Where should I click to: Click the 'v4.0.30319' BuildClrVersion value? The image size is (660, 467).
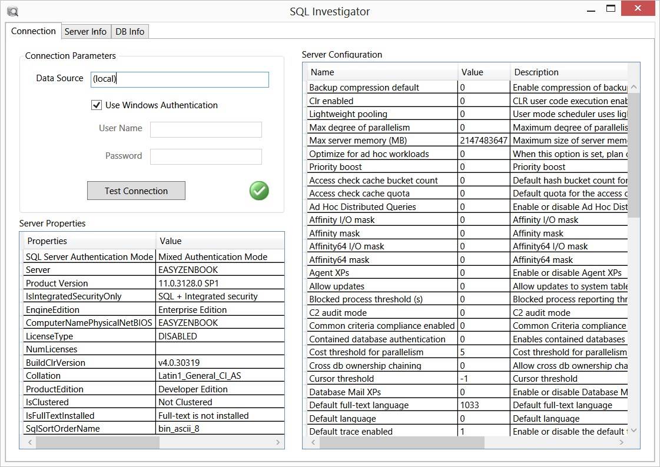[220, 363]
